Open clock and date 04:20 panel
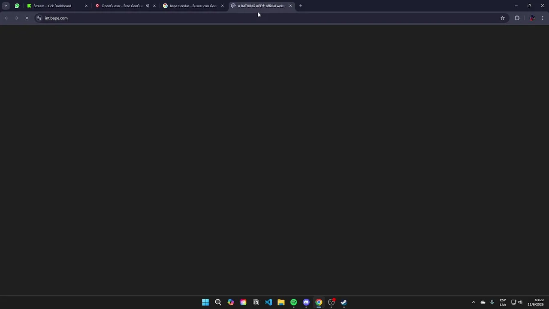The image size is (549, 309). pyautogui.click(x=536, y=302)
